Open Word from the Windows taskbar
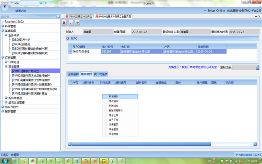262x164 pixels. point(78,161)
